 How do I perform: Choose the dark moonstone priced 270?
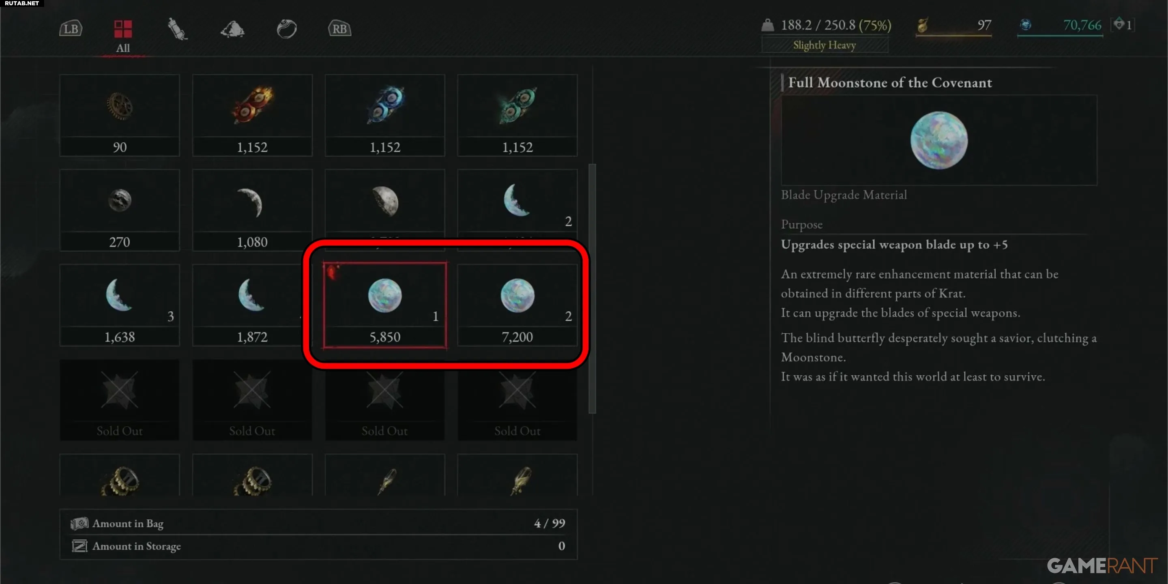click(120, 210)
